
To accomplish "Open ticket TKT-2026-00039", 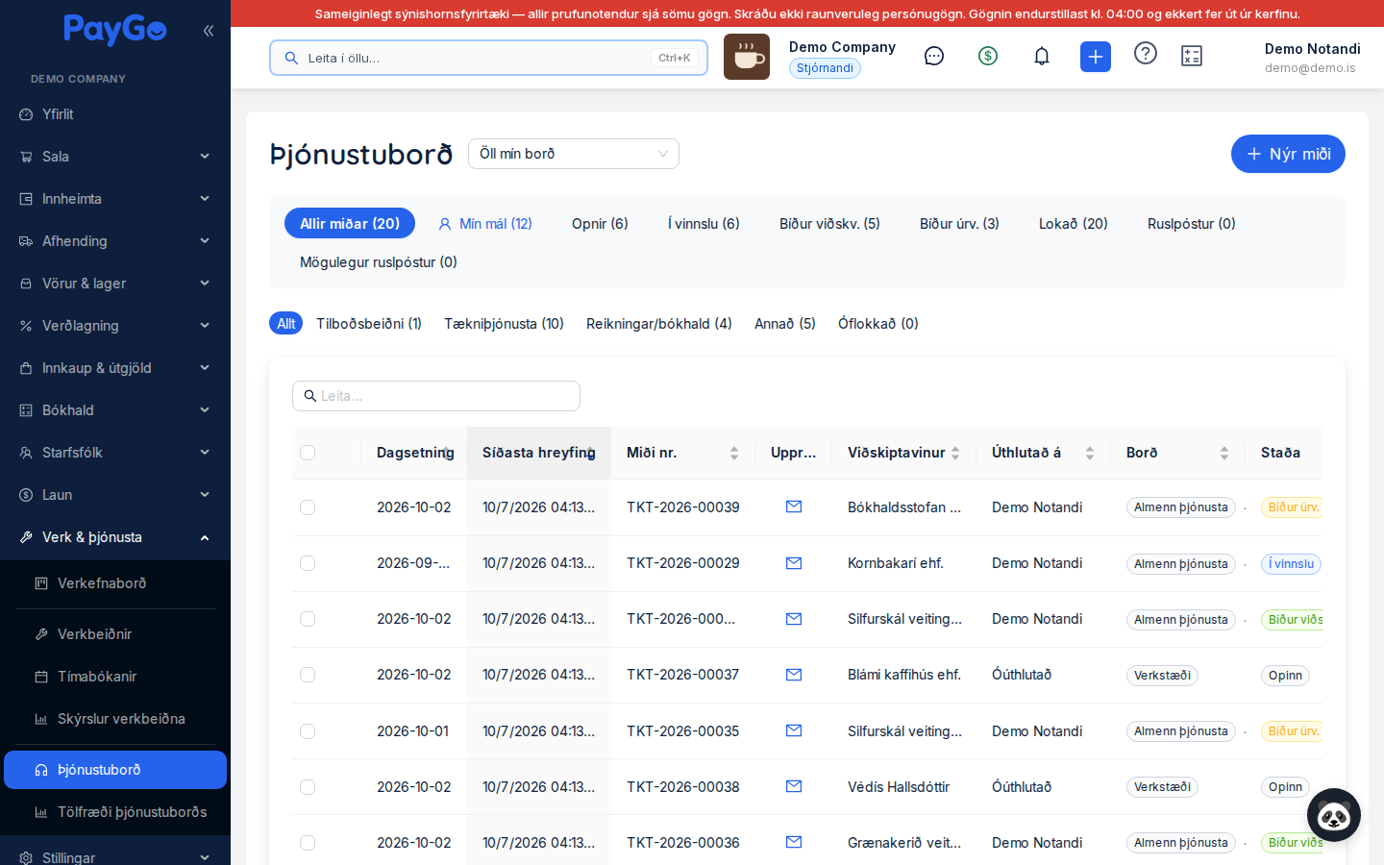I will [683, 507].
